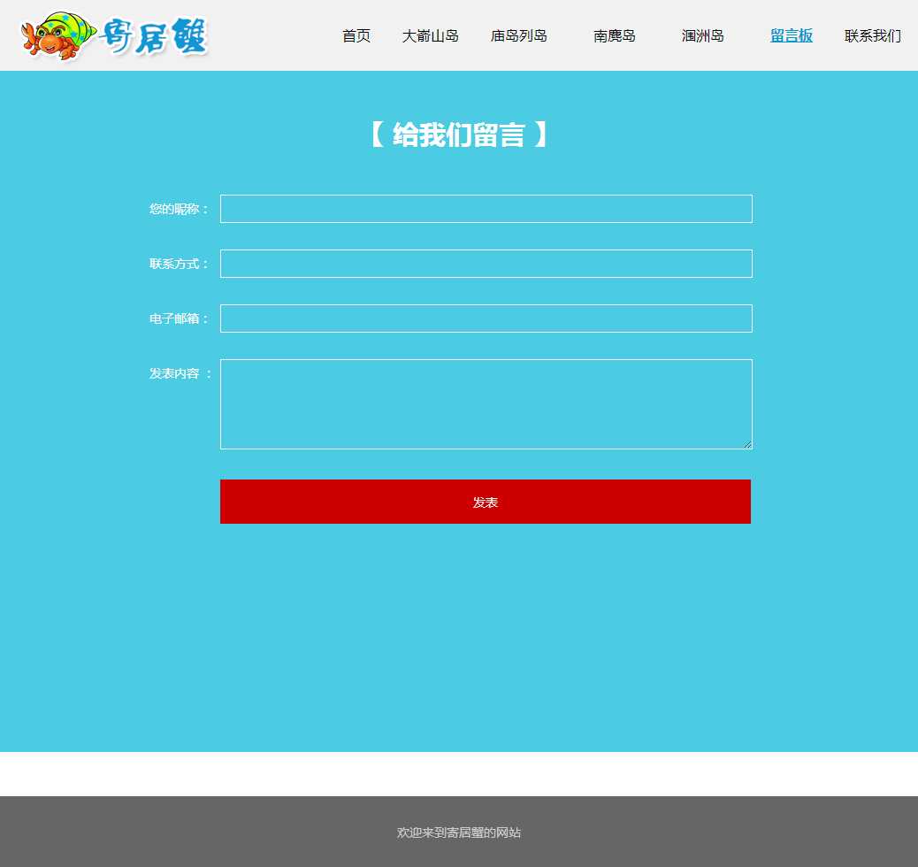Viewport: 918px width, 867px height.
Task: Focus the 您的昵称 input field
Action: click(x=486, y=209)
